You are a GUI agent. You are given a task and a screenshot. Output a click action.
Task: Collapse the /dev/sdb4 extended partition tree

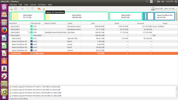coord(9,35)
